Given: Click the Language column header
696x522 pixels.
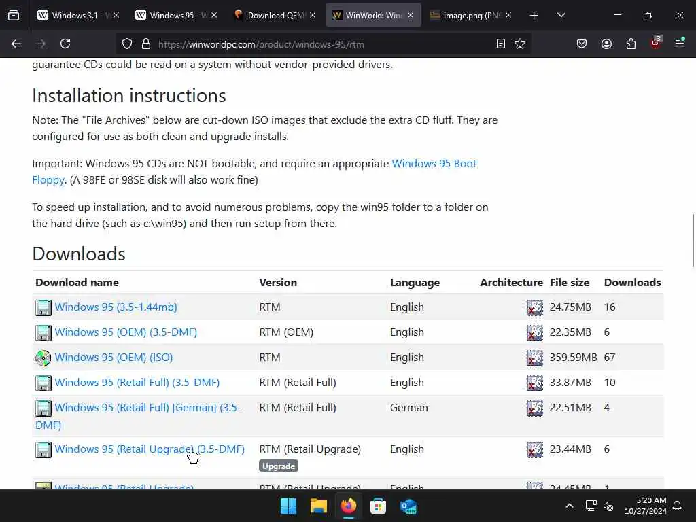Looking at the screenshot, I should (415, 282).
